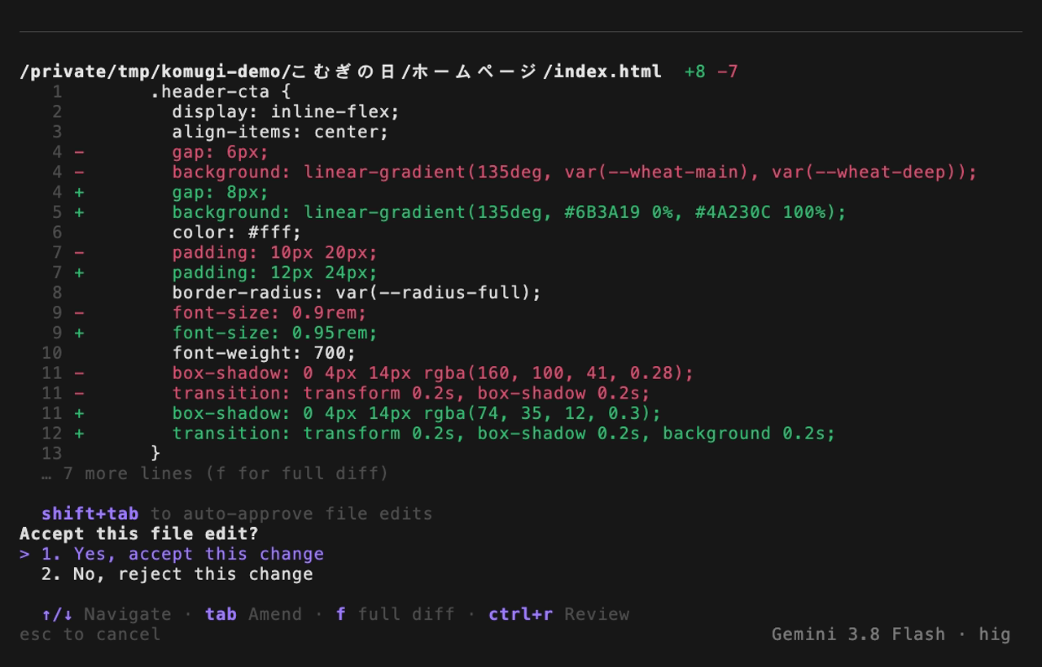Image resolution: width=1042 pixels, height=667 pixels.
Task: Click the closing brace on line 13
Action: pos(155,453)
